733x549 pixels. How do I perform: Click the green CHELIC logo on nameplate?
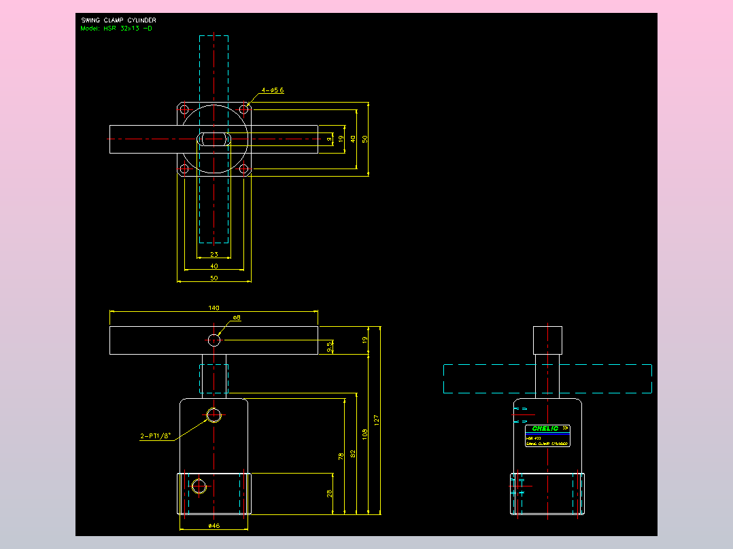[545, 429]
